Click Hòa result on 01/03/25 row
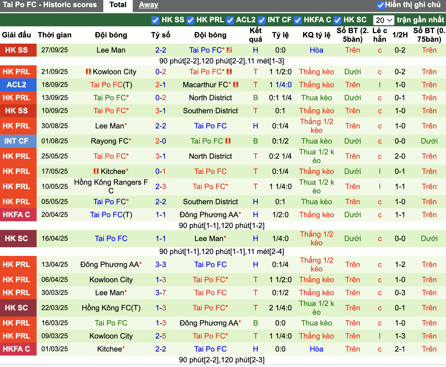The width and height of the screenshot is (446, 367). click(x=316, y=349)
